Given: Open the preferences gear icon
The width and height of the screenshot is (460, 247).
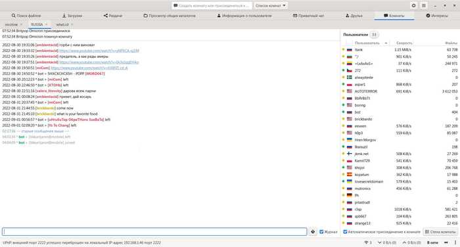Looking at the screenshot, I should point(413,5).
